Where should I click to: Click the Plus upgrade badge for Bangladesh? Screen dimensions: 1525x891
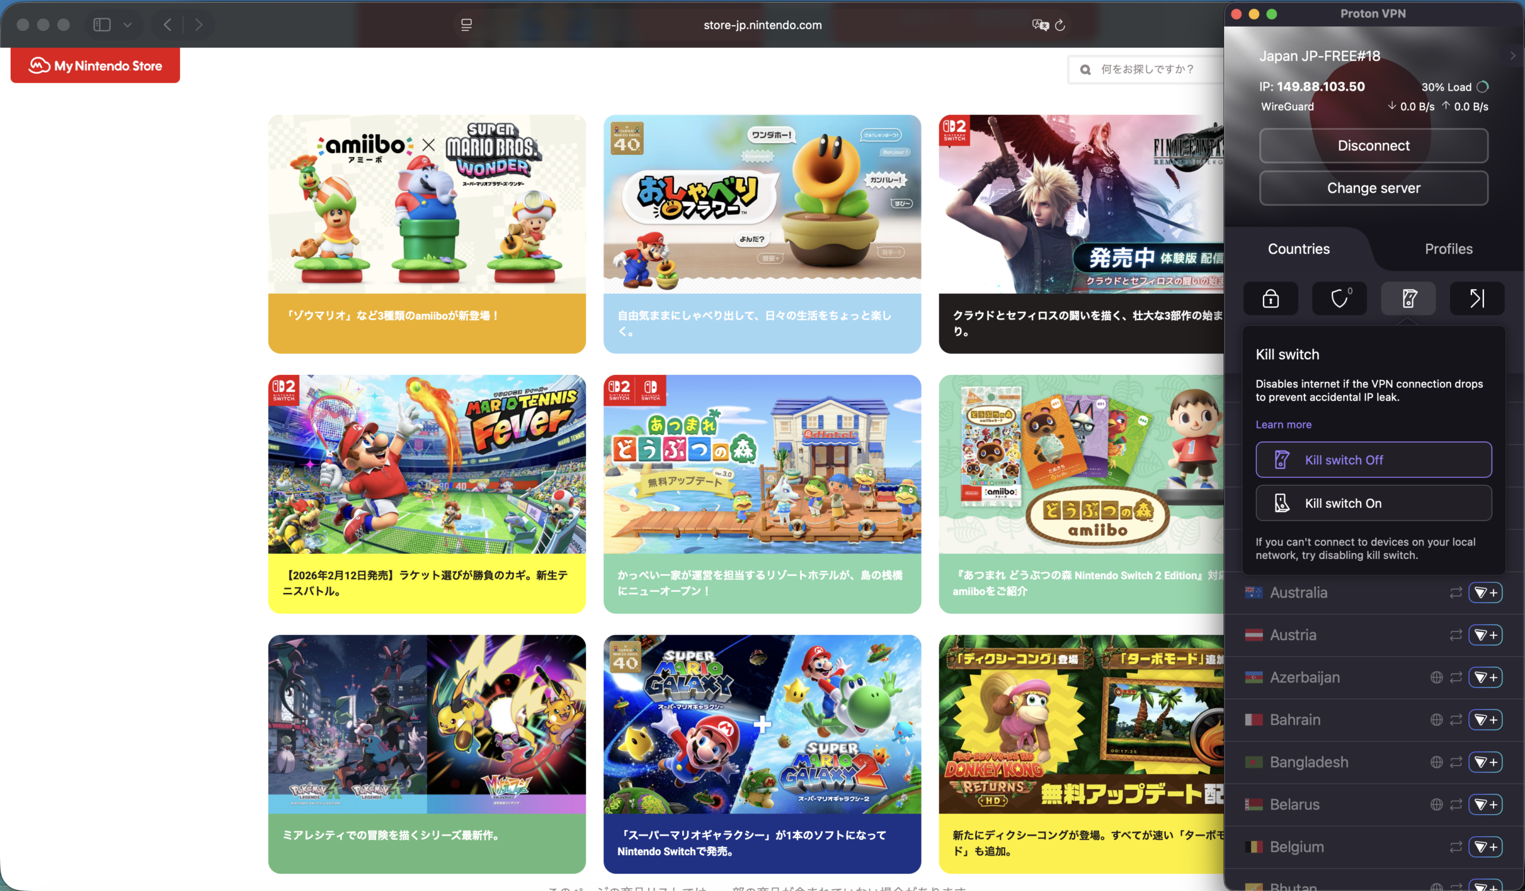[1485, 762]
